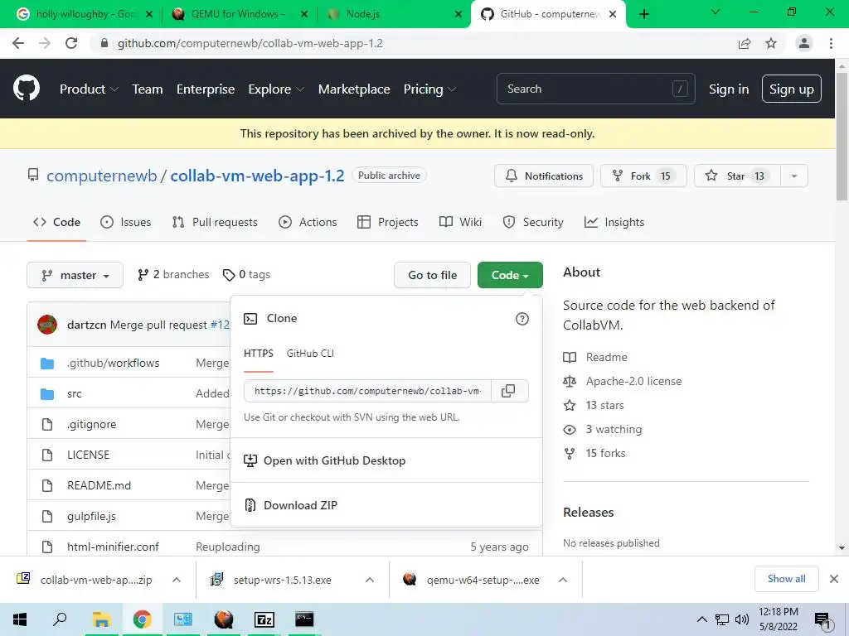Open File Explorer from the taskbar
The image size is (849, 636).
[101, 619]
